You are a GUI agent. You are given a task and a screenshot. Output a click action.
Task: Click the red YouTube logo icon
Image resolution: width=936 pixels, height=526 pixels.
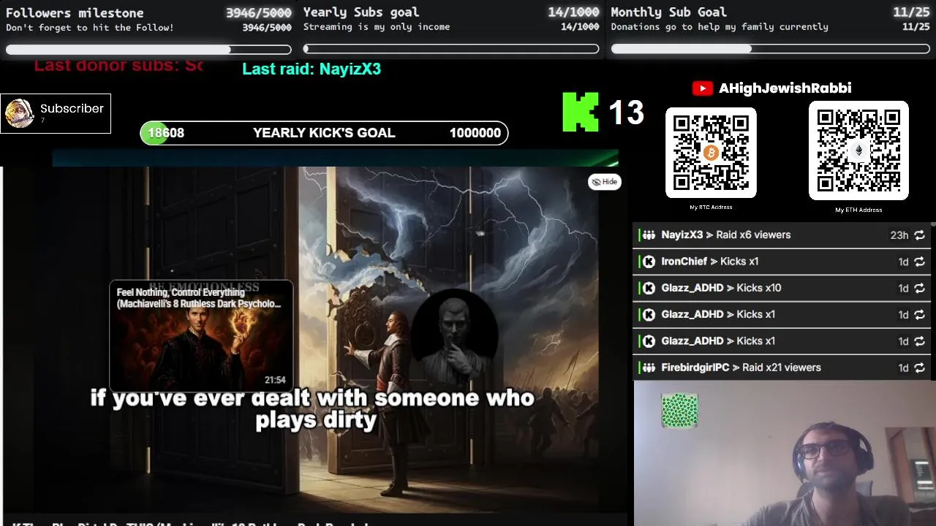(702, 88)
